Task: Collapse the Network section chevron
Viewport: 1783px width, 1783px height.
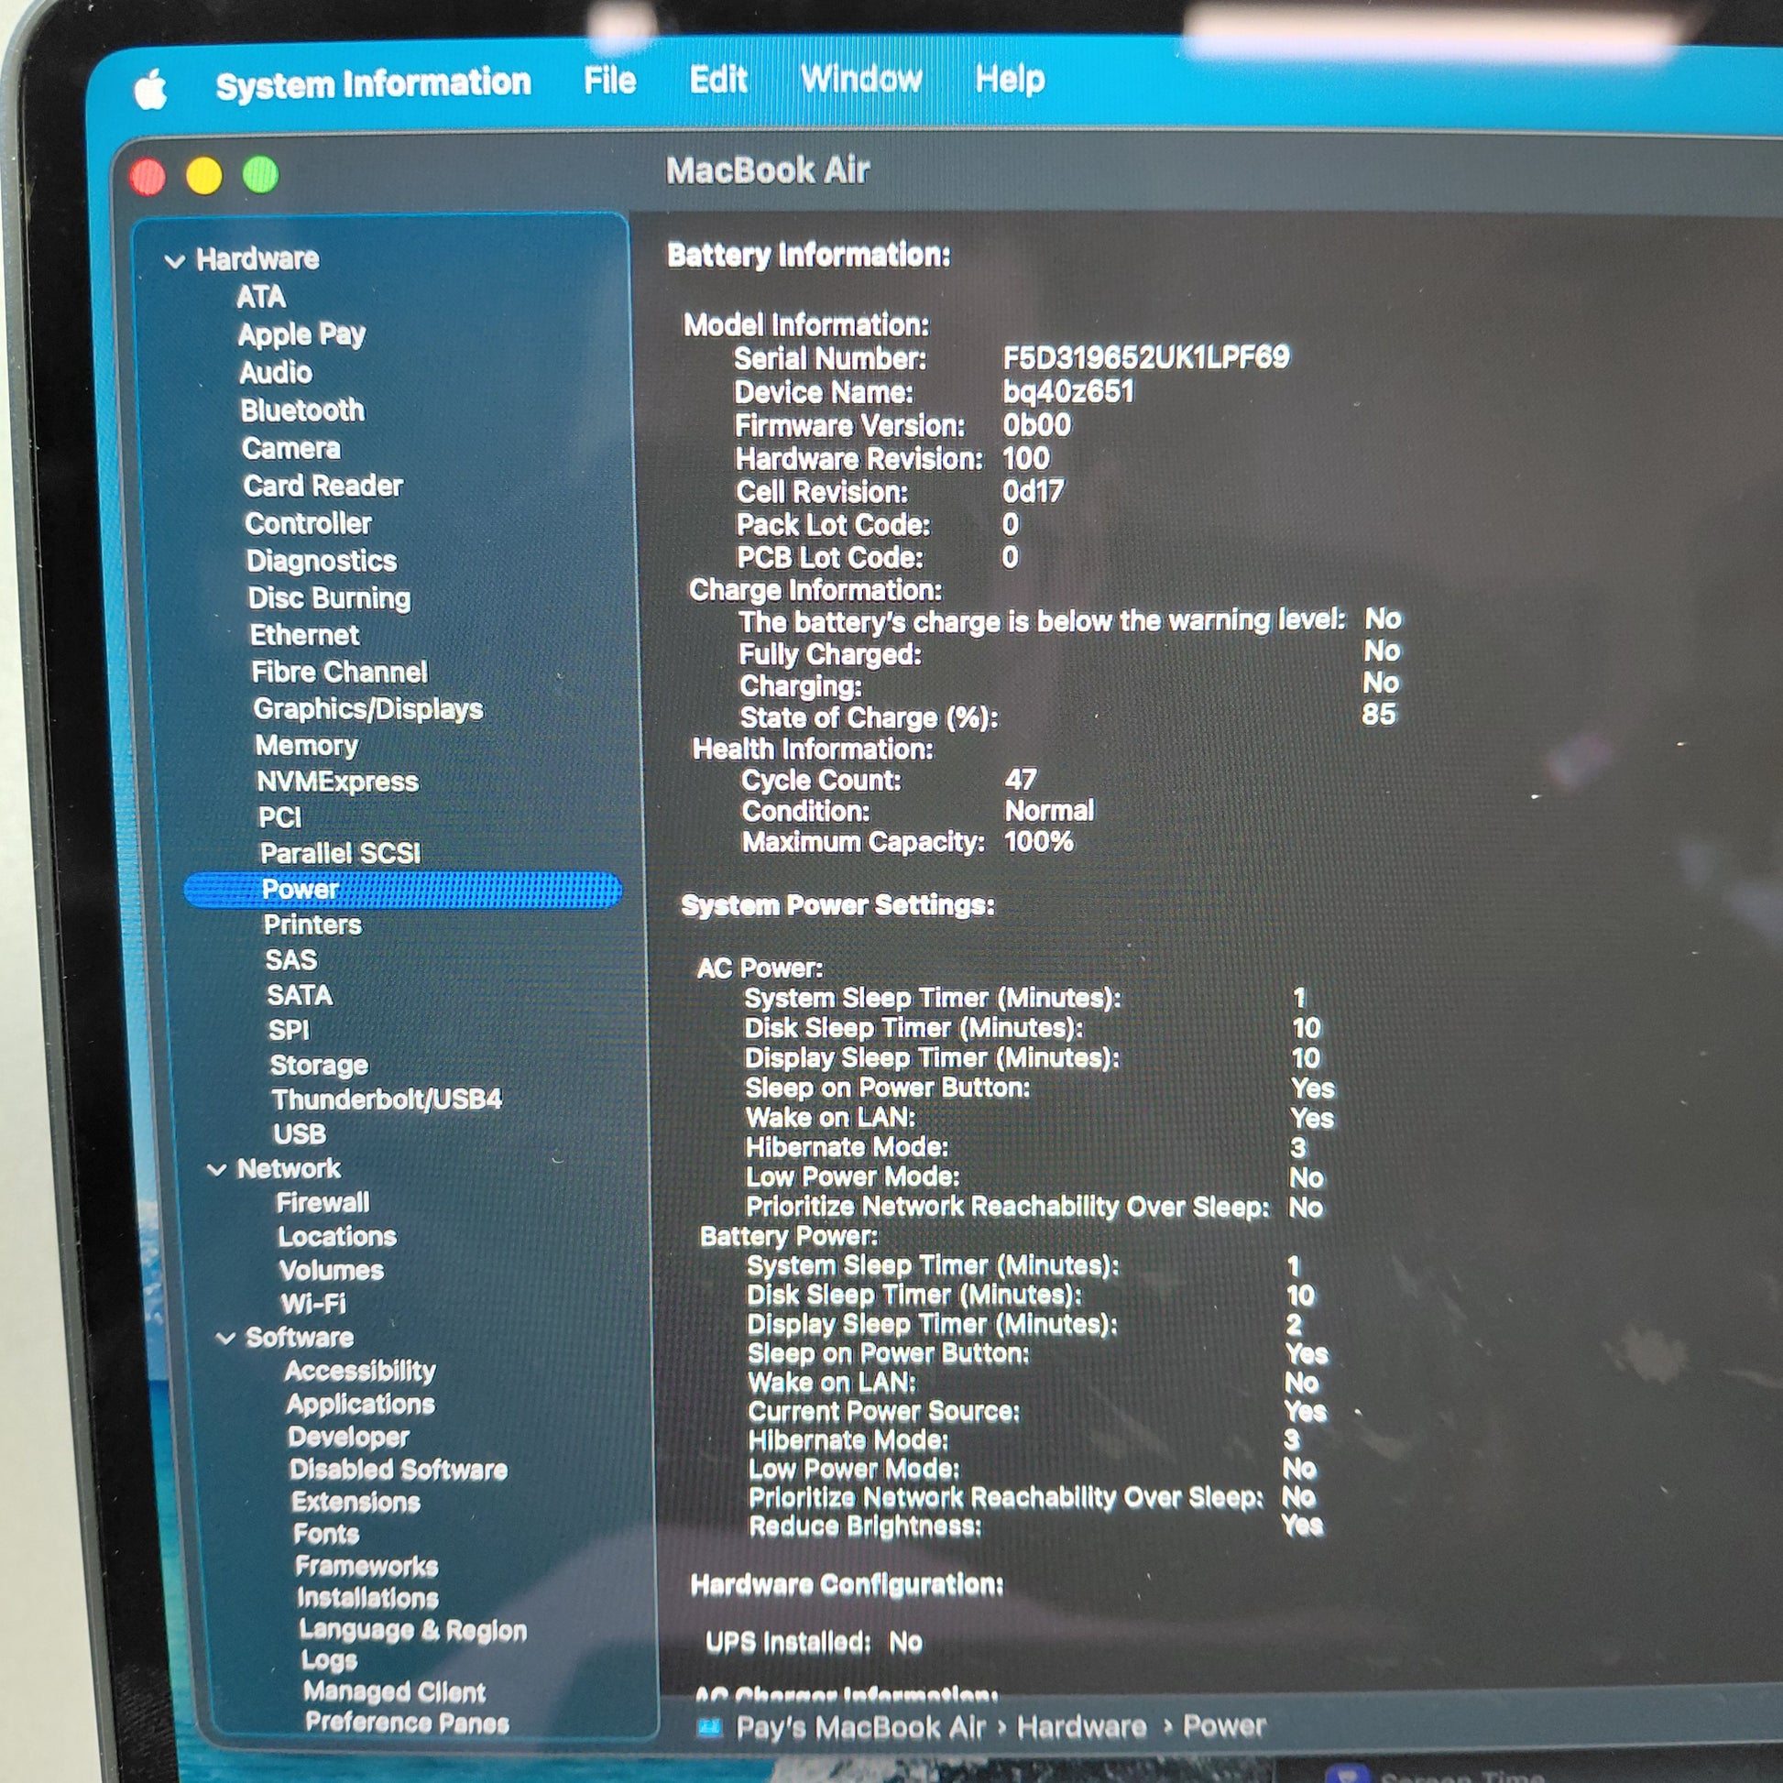Action: [x=217, y=1169]
